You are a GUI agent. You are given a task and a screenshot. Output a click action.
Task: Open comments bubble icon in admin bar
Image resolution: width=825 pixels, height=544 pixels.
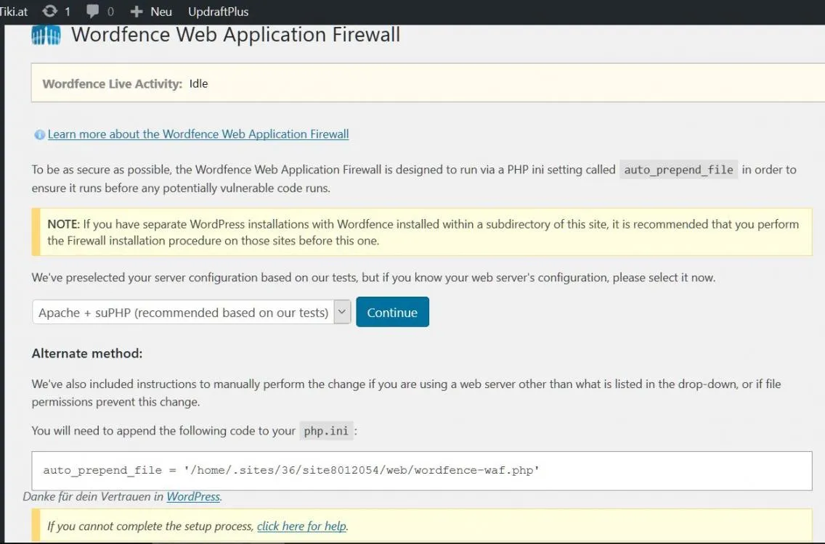[93, 11]
